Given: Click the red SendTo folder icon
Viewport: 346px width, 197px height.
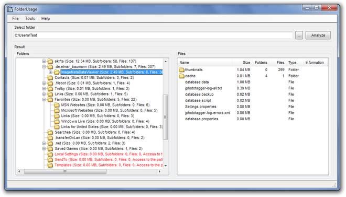Looking at the screenshot, I should (50, 159).
